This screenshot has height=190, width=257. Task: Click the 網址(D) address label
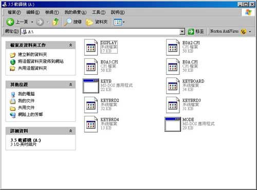(x=12, y=31)
